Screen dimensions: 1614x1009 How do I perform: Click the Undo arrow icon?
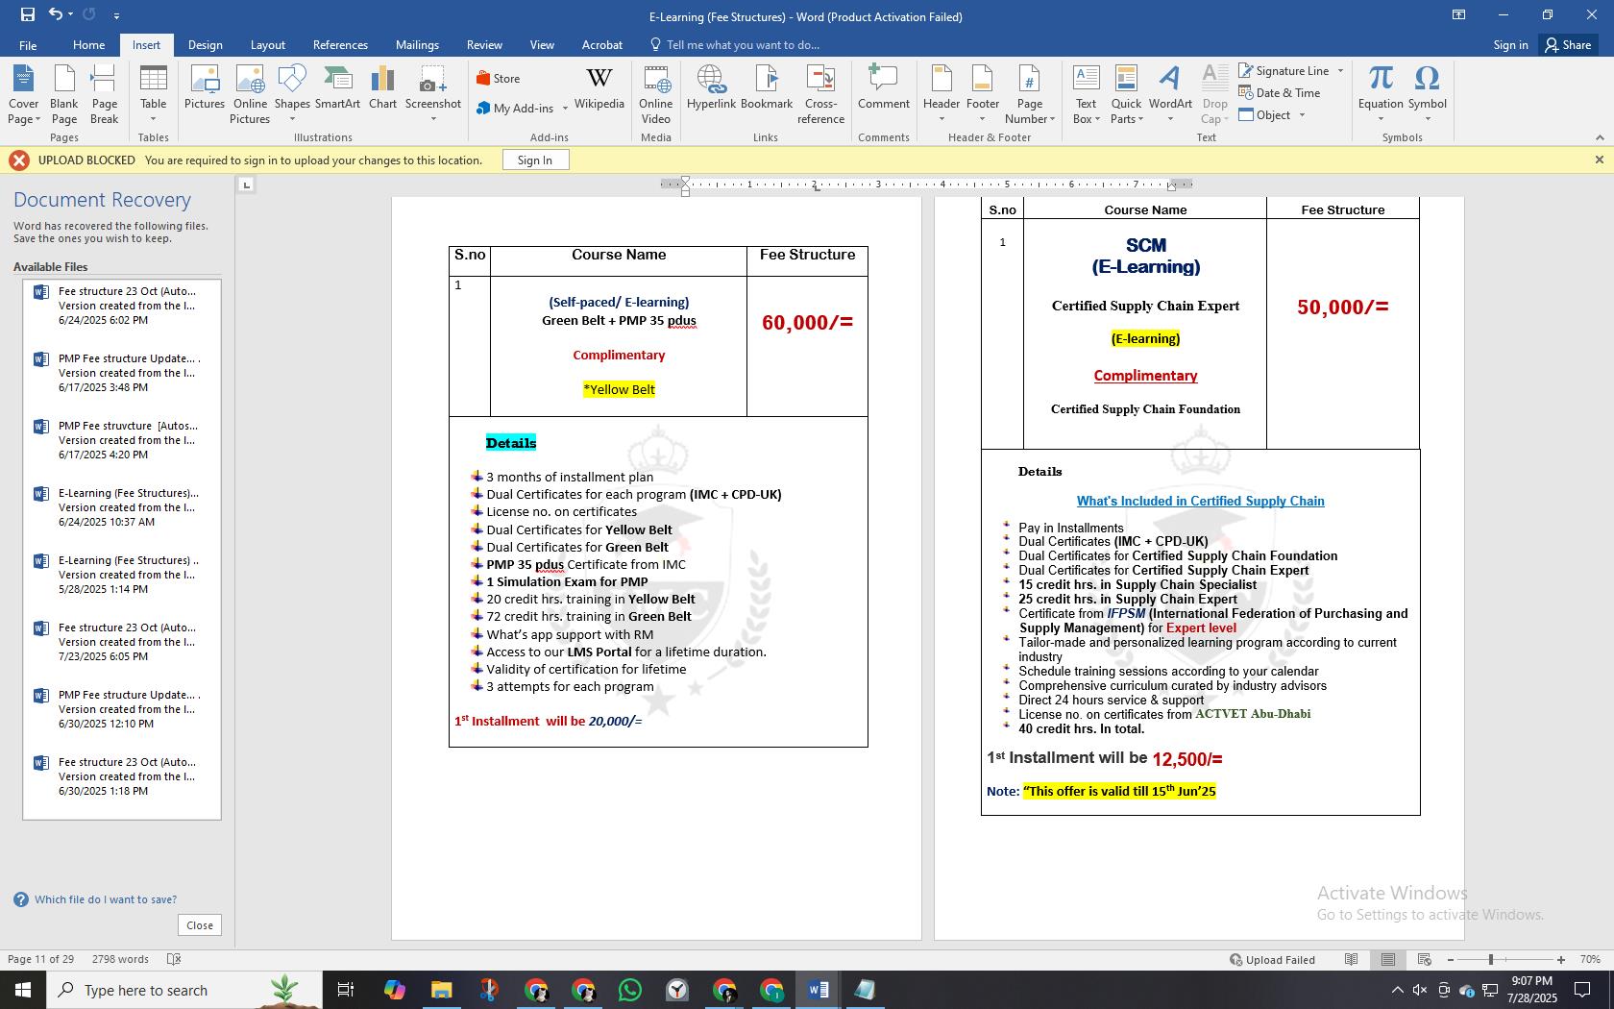tap(56, 14)
